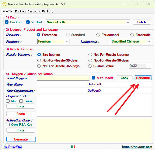155x150 pixels.
Task: Select the Custom Value radio option
Action: (x=90, y=66)
